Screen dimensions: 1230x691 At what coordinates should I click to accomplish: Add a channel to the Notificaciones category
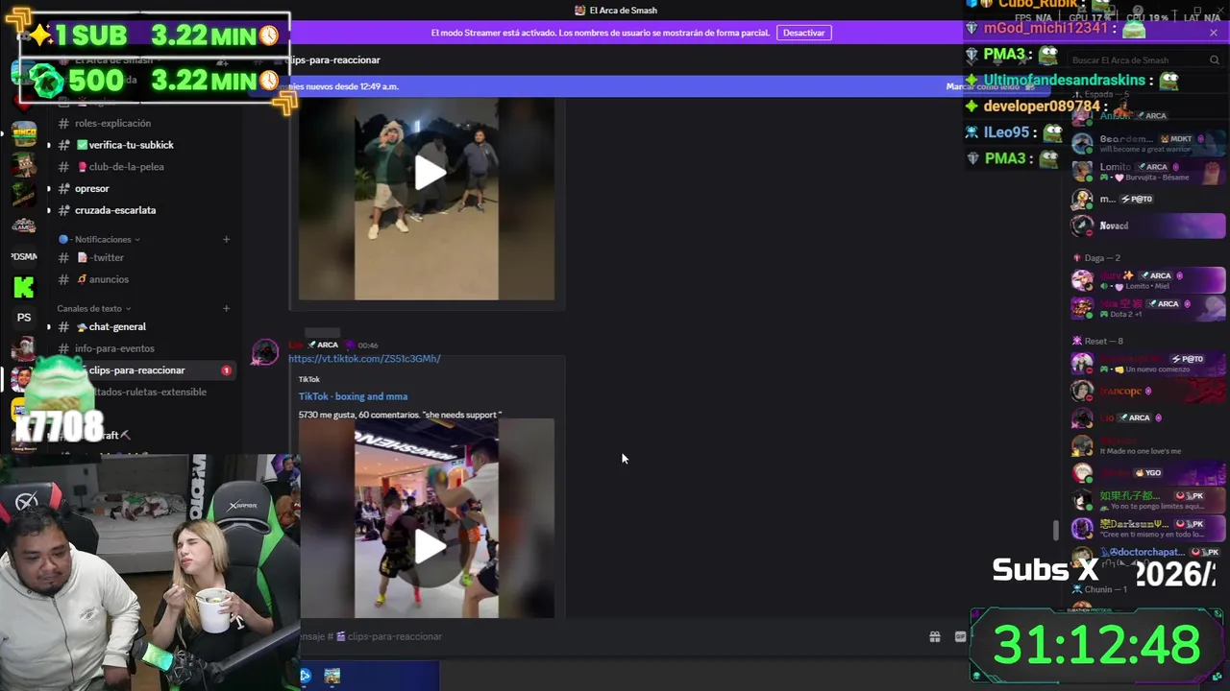click(x=227, y=240)
